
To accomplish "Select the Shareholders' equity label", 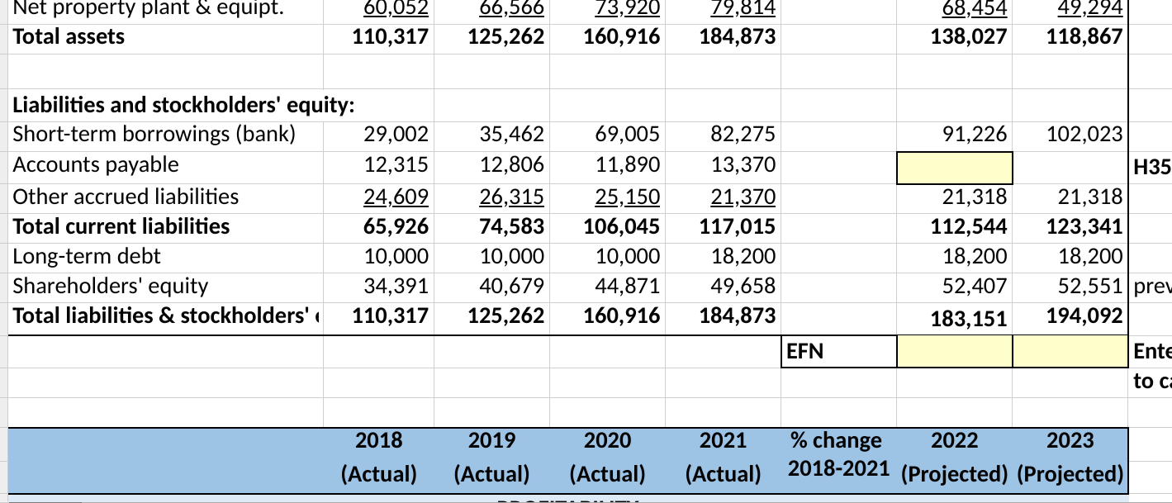I will [111, 286].
